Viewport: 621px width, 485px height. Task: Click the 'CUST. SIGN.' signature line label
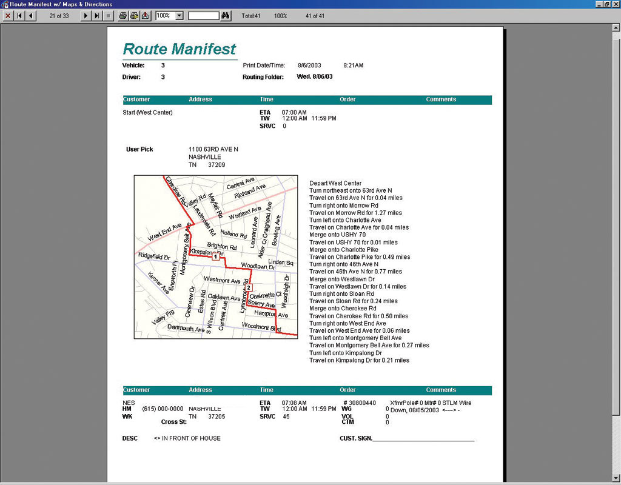pyautogui.click(x=355, y=438)
